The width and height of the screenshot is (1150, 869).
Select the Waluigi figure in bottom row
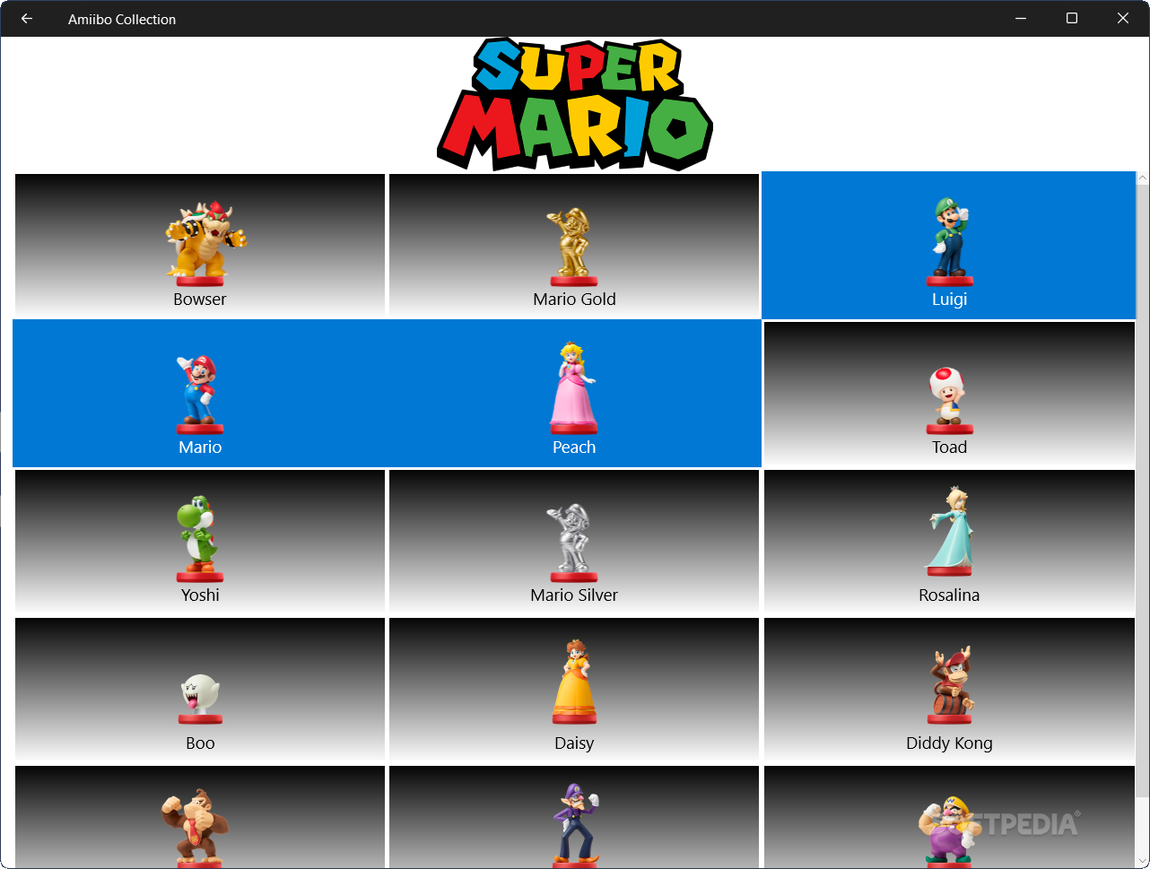click(x=574, y=816)
